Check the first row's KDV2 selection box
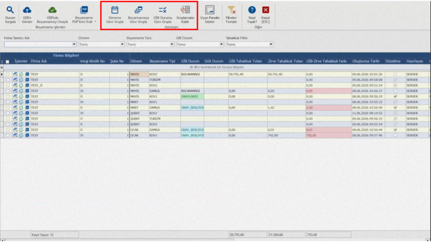The width and height of the screenshot is (431, 242). point(8,74)
